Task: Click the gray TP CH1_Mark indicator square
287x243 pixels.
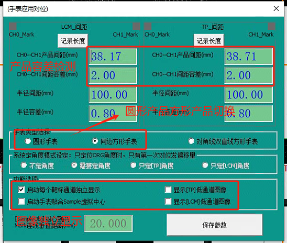Action: pyautogui.click(x=271, y=26)
